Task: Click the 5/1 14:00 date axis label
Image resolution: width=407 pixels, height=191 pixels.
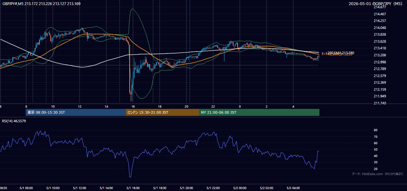Action: (106, 188)
